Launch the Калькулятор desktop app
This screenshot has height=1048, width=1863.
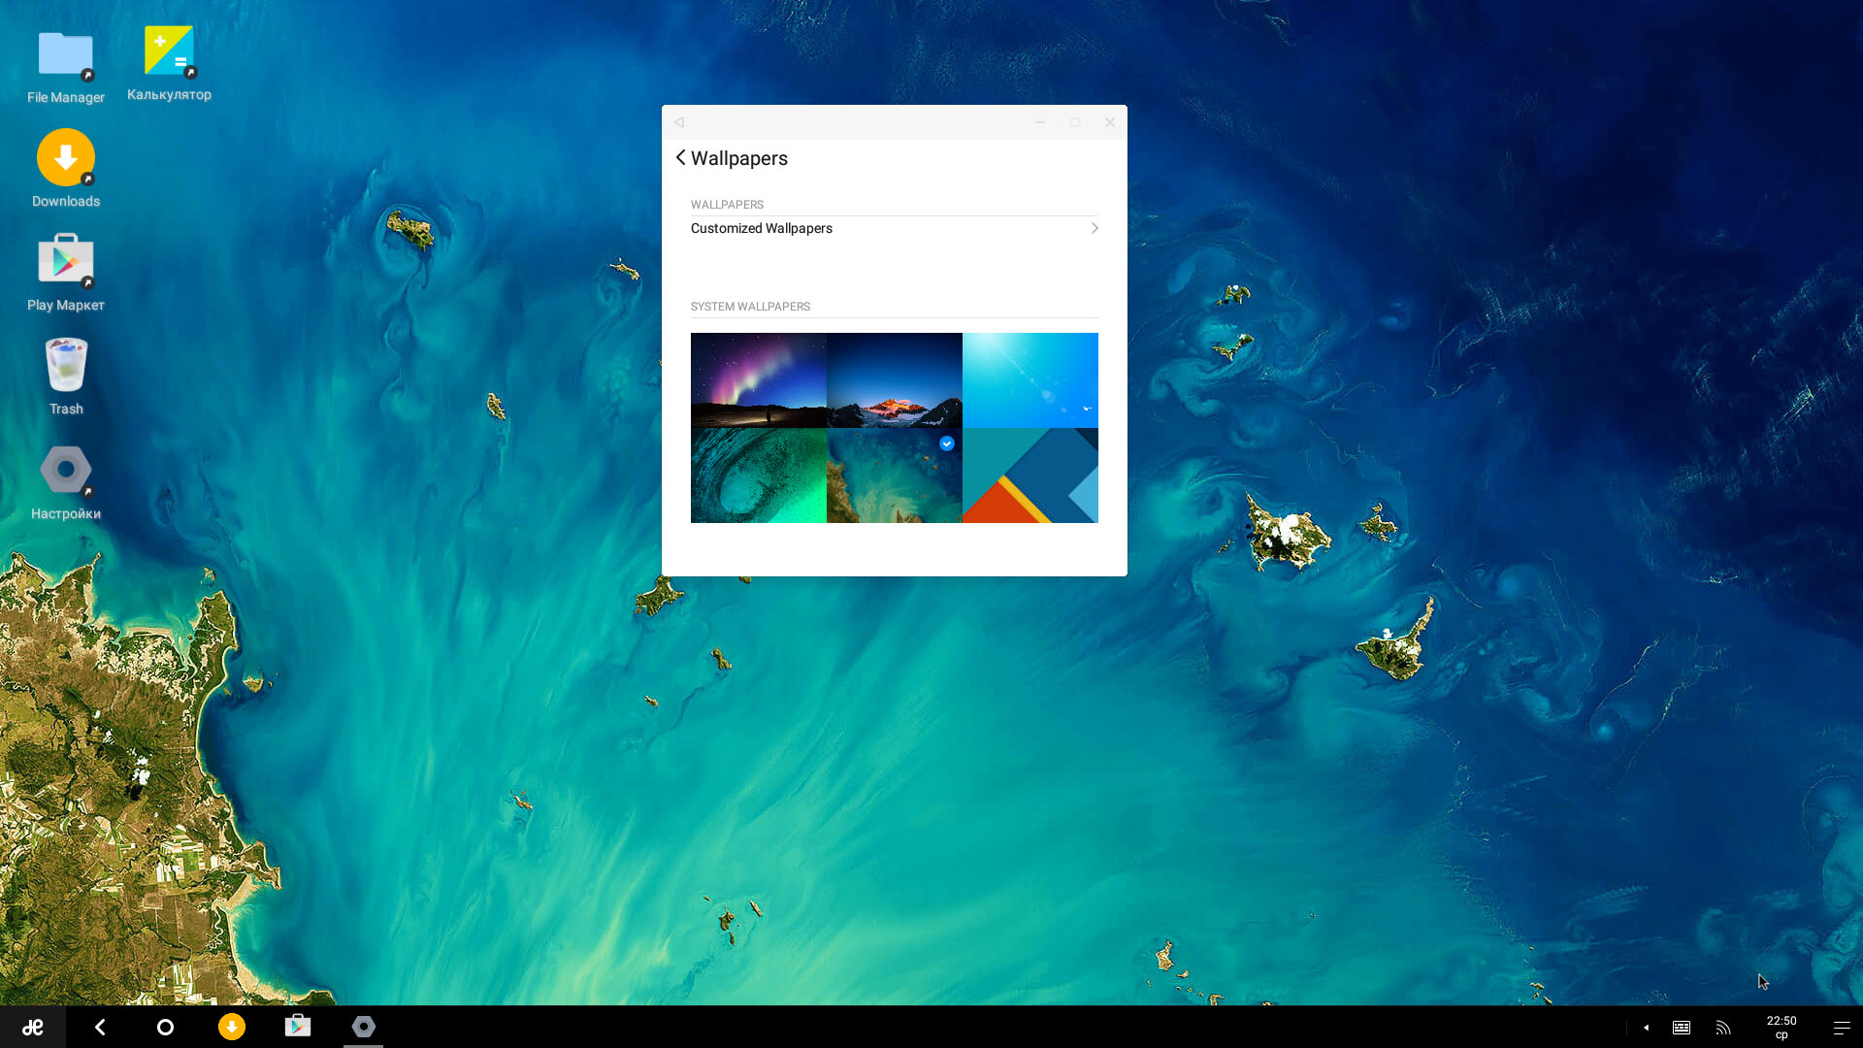169,64
